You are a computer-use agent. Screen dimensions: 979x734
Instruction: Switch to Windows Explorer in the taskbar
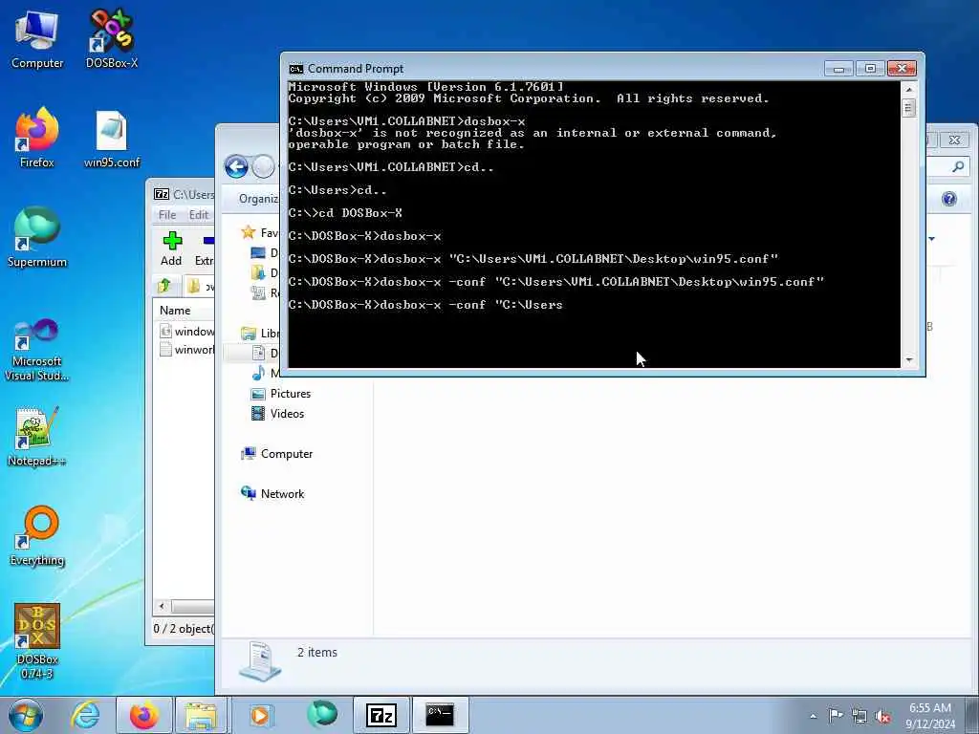pyautogui.click(x=201, y=715)
